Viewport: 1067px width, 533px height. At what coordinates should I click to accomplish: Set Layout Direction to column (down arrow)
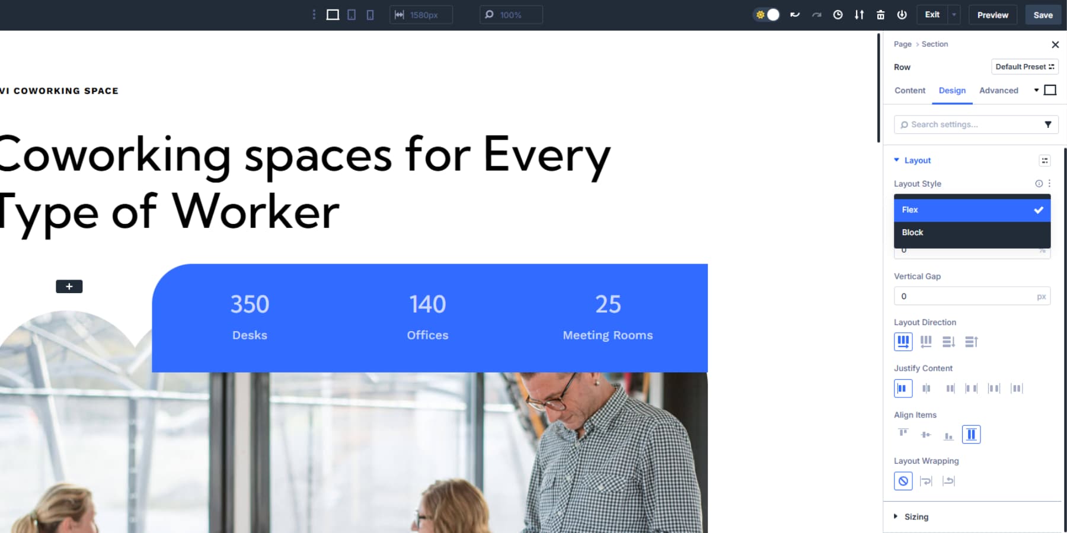pos(948,342)
